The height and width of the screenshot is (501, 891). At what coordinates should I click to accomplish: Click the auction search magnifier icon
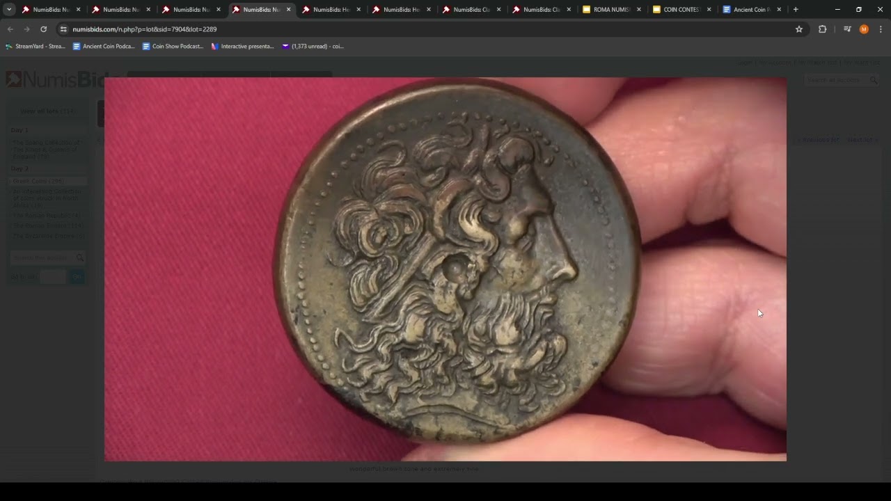(x=80, y=258)
